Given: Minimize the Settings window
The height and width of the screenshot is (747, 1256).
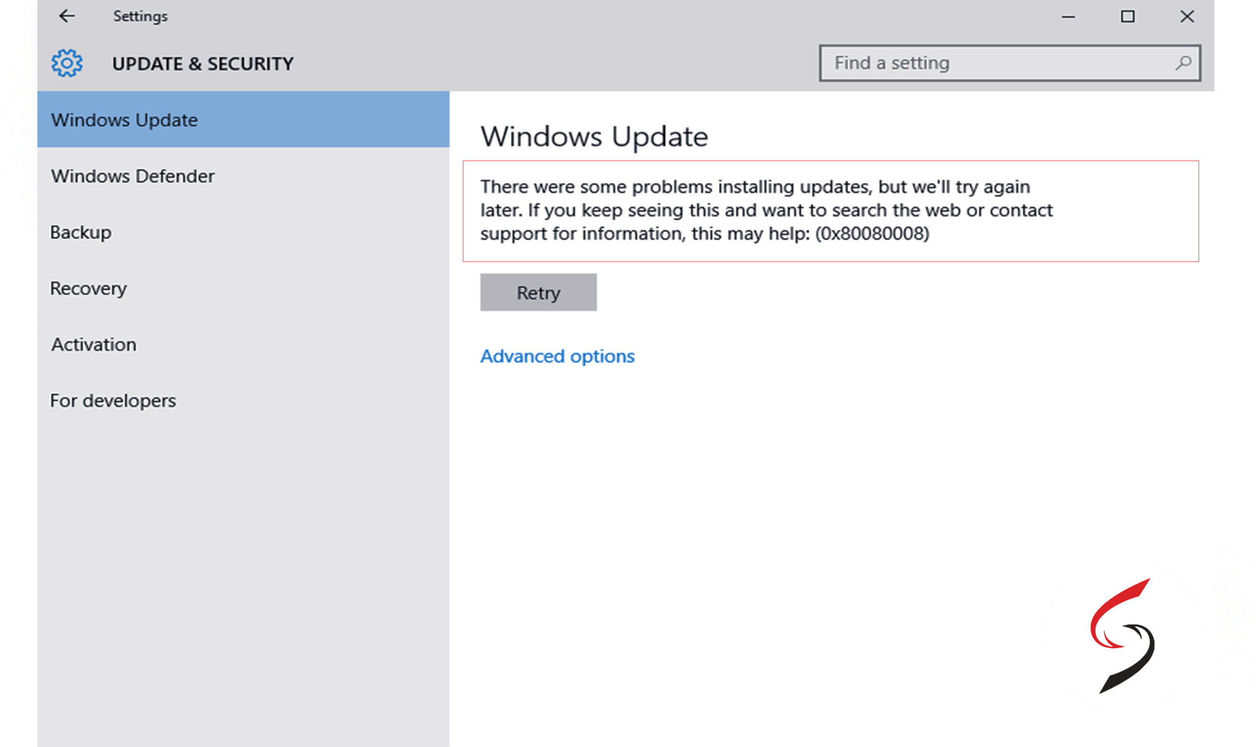Looking at the screenshot, I should pyautogui.click(x=1068, y=17).
